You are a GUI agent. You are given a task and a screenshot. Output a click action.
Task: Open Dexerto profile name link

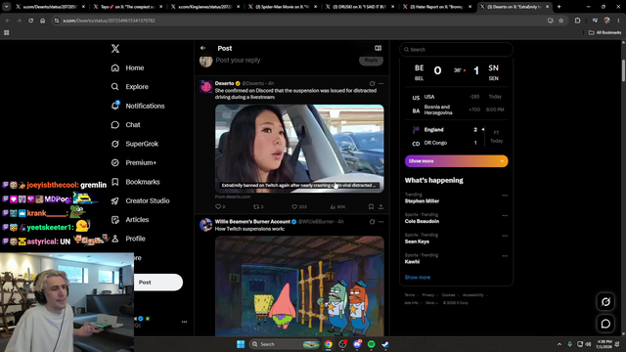click(224, 83)
